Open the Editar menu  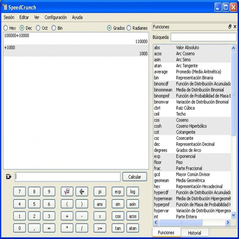point(24,18)
